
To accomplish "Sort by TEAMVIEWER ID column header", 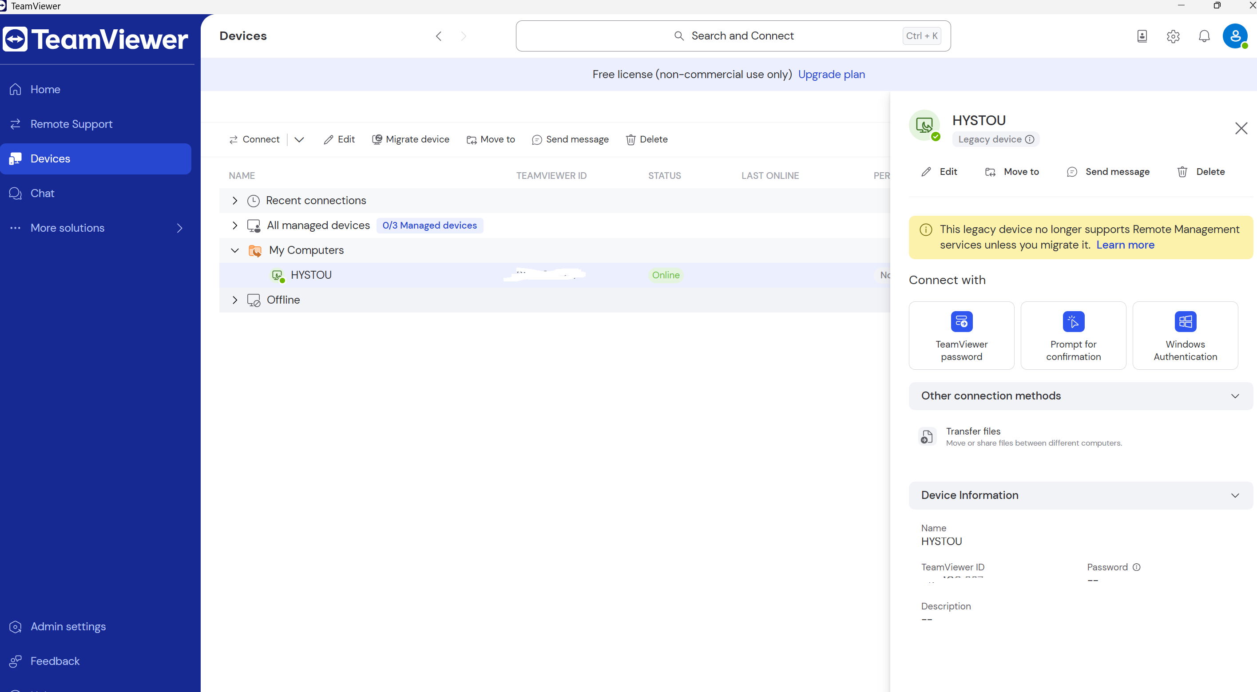I will 551,176.
